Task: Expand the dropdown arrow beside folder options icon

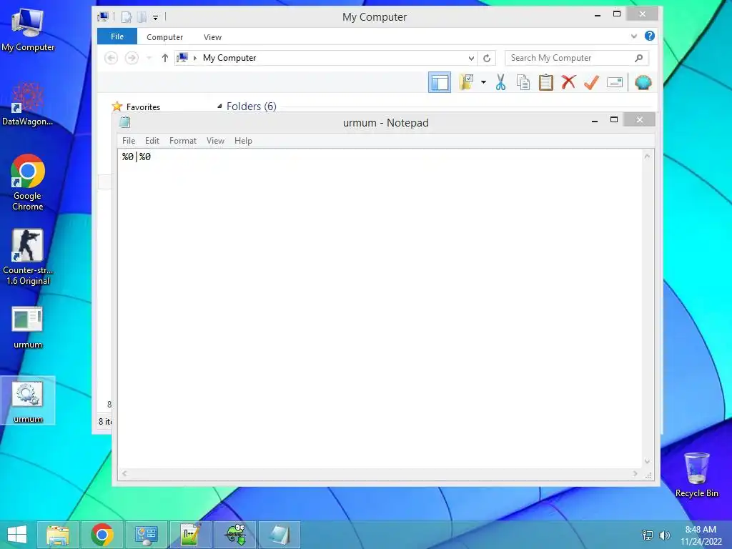Action: [484, 83]
